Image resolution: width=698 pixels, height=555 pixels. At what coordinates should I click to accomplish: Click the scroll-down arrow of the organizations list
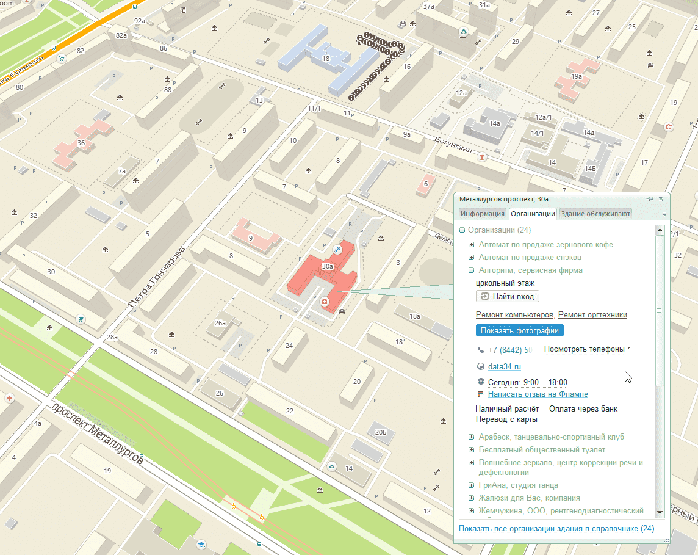click(x=659, y=512)
